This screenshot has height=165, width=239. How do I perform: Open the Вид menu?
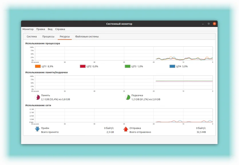(x=50, y=29)
